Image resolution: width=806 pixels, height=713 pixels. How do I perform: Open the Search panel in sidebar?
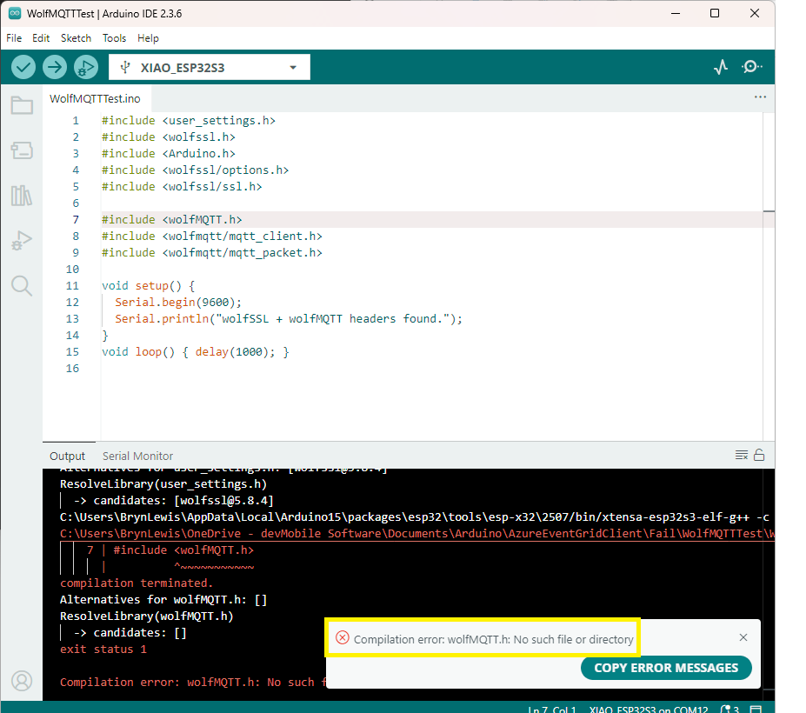point(22,286)
